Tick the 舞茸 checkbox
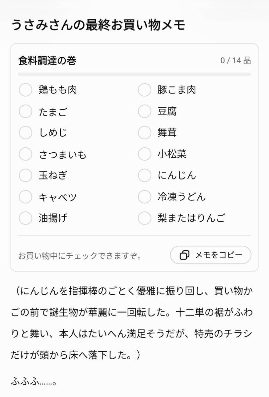This screenshot has width=269, height=397. point(145,132)
